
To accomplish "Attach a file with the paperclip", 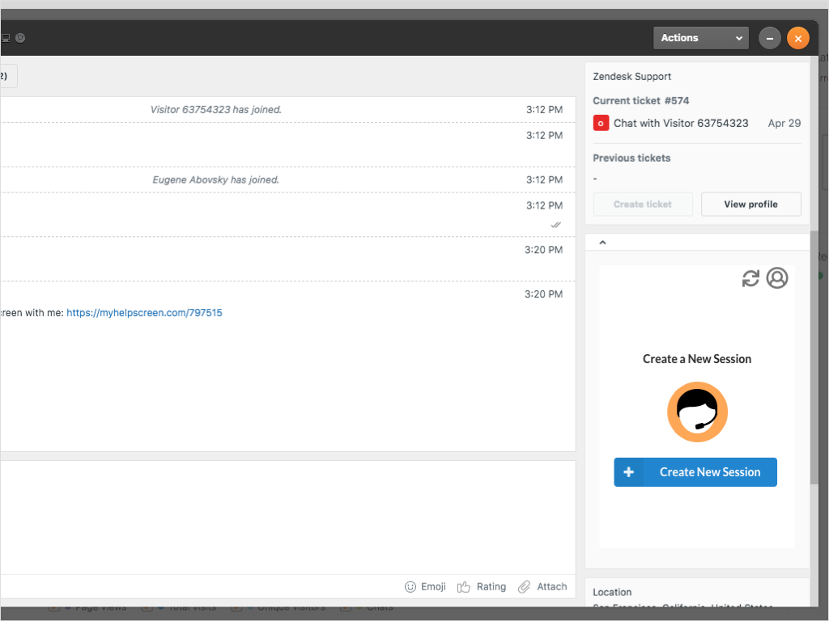I will [542, 586].
